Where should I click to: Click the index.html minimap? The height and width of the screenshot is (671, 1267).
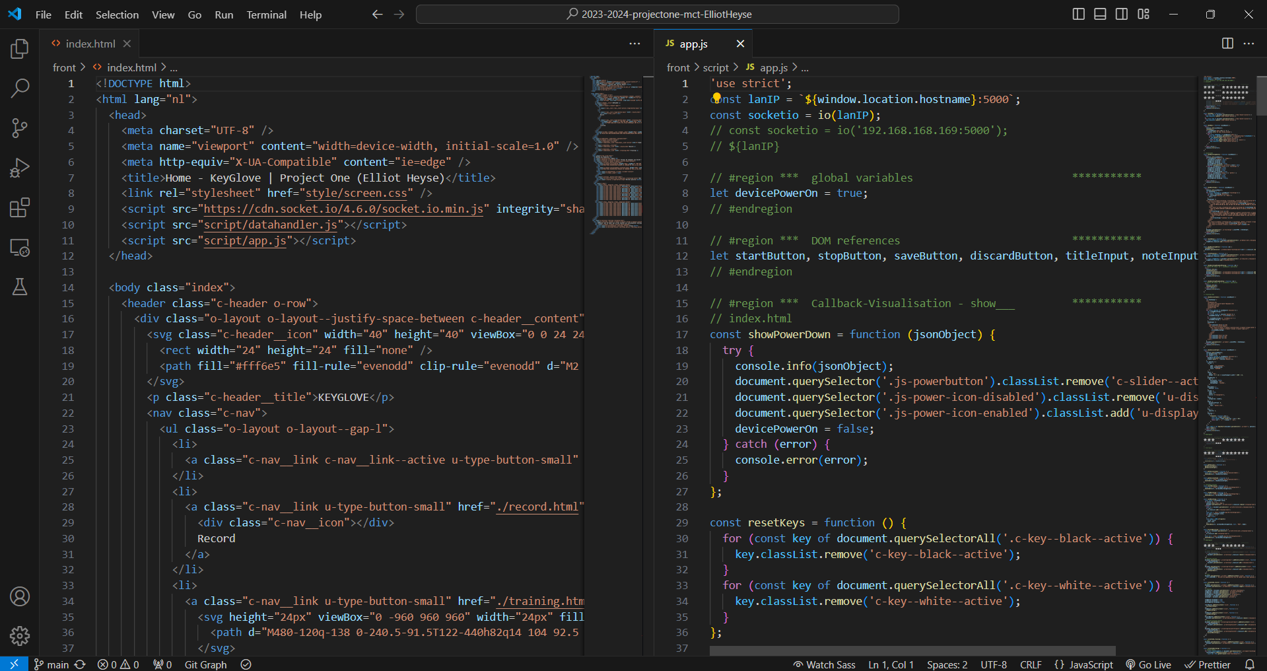tap(615, 155)
